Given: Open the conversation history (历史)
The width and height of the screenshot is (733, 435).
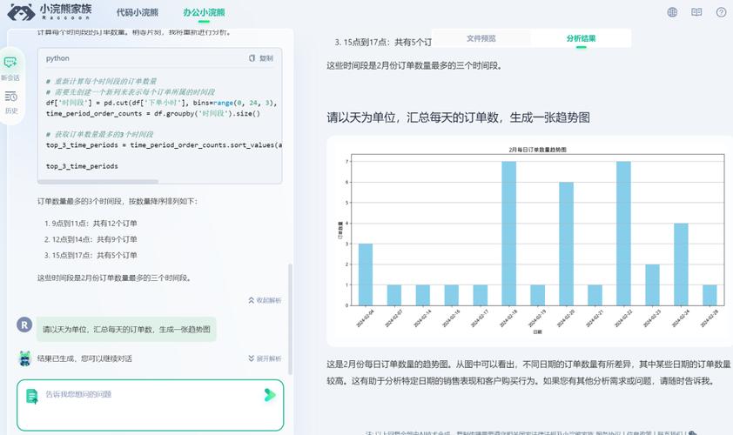Looking at the screenshot, I should 10,101.
